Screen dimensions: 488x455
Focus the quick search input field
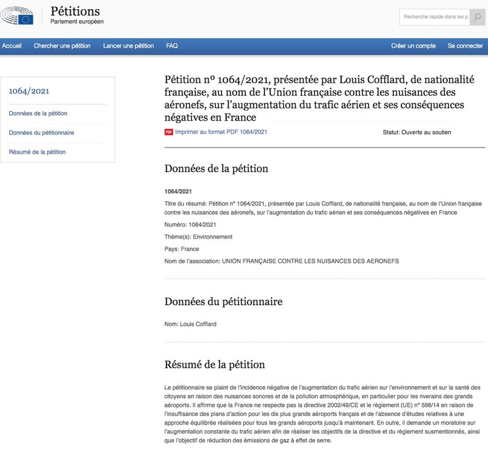434,17
